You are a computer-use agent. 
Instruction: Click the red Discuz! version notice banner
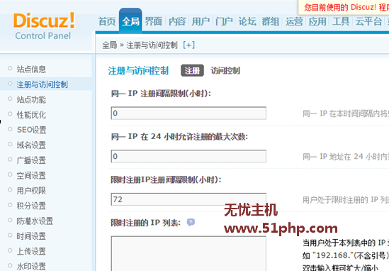[x=344, y=8]
